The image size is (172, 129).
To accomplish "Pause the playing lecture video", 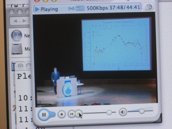I will click(x=44, y=114).
